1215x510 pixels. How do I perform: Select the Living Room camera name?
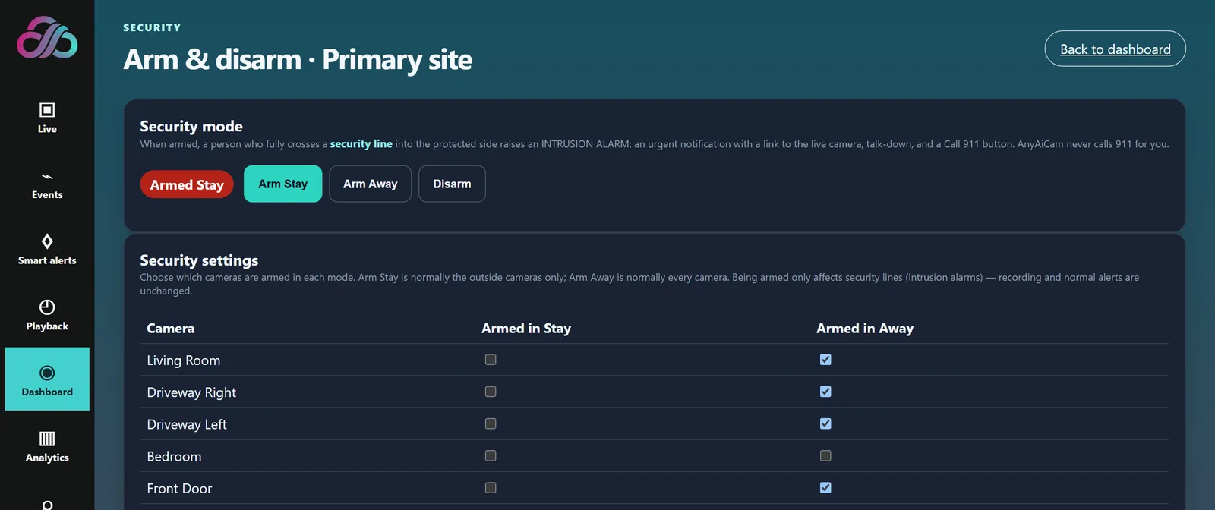(x=184, y=360)
